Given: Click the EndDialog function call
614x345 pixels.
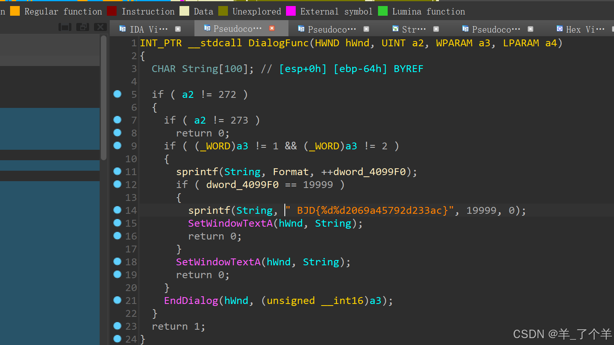Looking at the screenshot, I should (191, 300).
